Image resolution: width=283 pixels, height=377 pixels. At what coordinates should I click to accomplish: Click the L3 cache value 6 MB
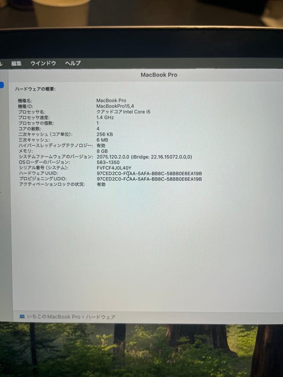(x=101, y=140)
